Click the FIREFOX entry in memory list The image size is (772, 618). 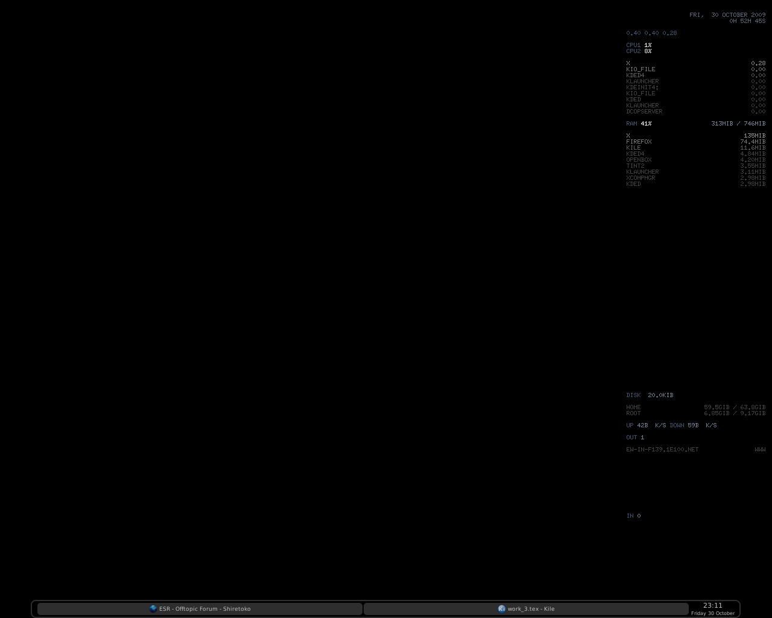tap(639, 142)
